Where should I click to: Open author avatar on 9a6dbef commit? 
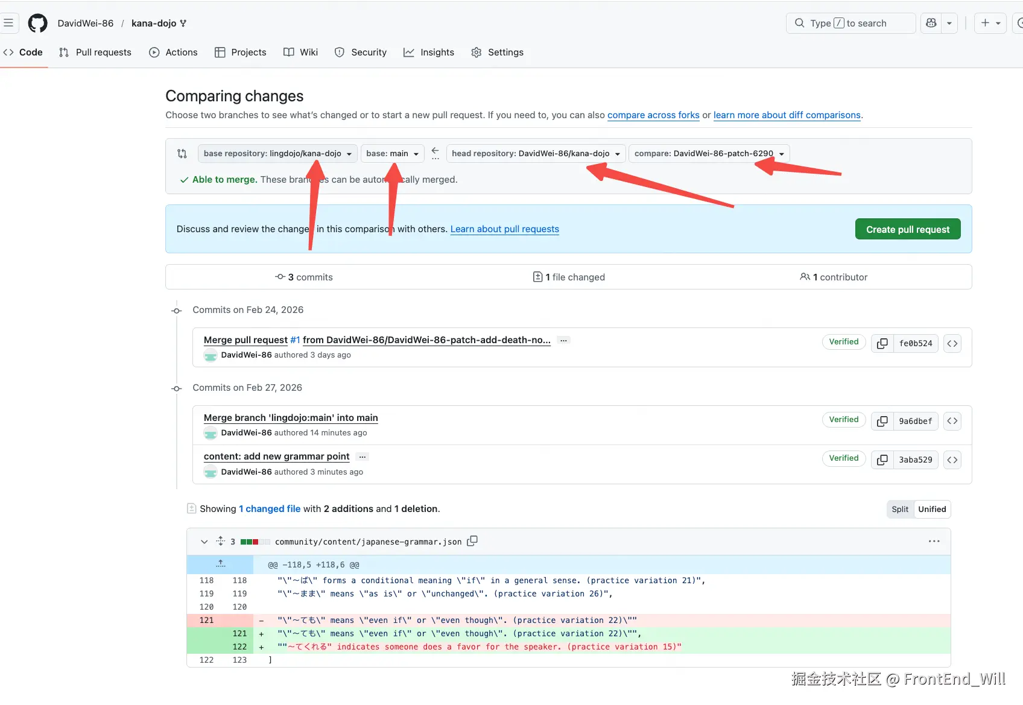211,434
